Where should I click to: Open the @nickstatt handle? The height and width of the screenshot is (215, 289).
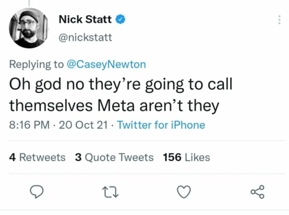[x=85, y=37]
